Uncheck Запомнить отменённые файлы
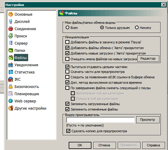Viewport: 168px width, 150px height. [67, 109]
